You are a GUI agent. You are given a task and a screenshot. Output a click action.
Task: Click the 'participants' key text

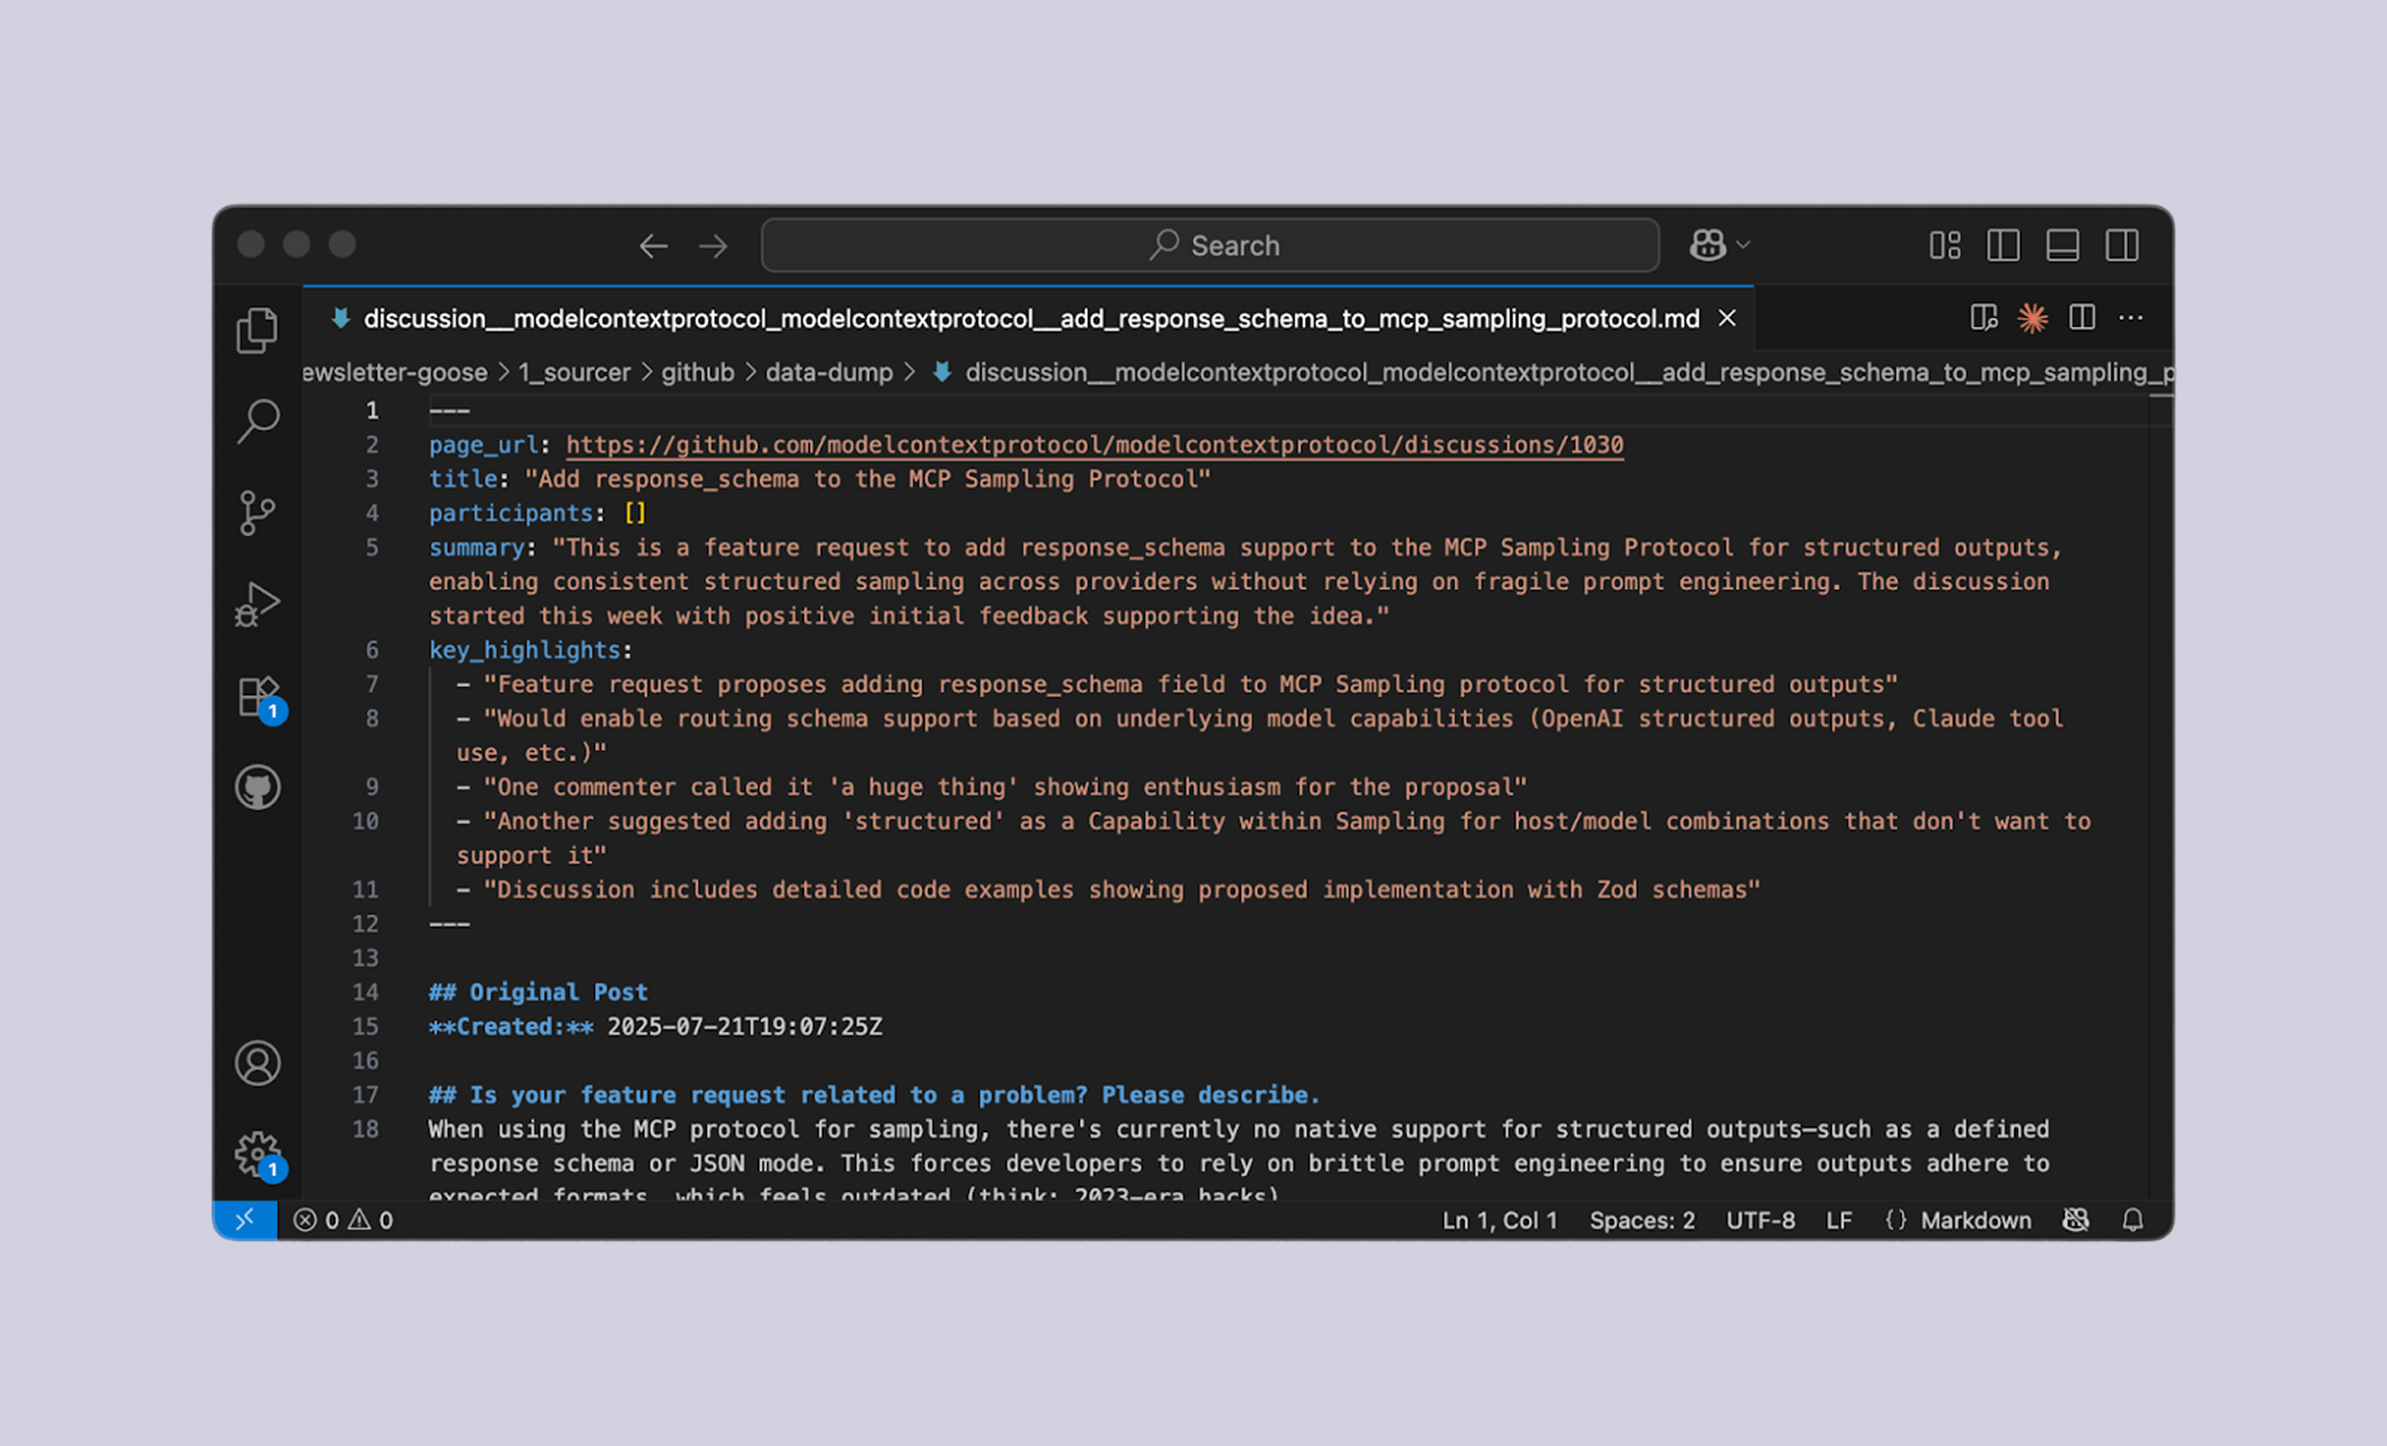point(510,513)
